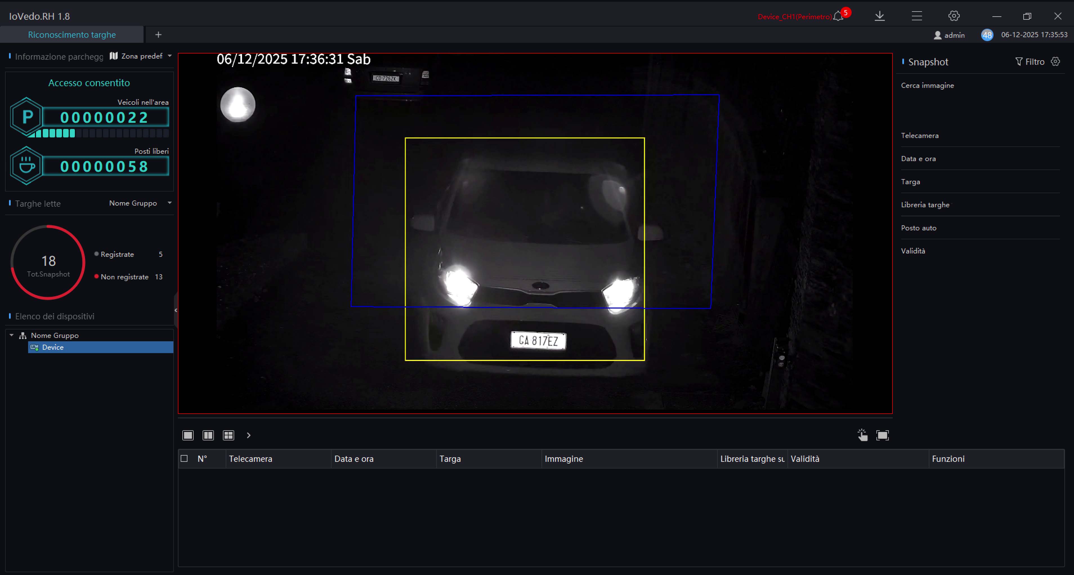Screen dimensions: 1074x575
Task: Switch to single-window video layout
Action: click(188, 435)
